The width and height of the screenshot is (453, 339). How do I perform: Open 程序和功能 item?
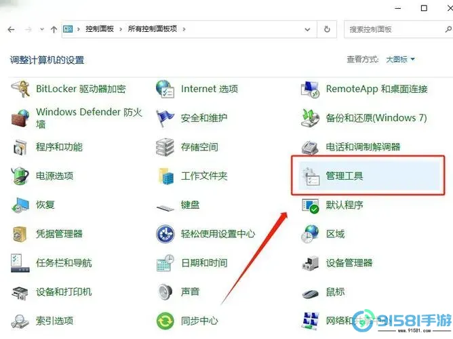(x=59, y=146)
